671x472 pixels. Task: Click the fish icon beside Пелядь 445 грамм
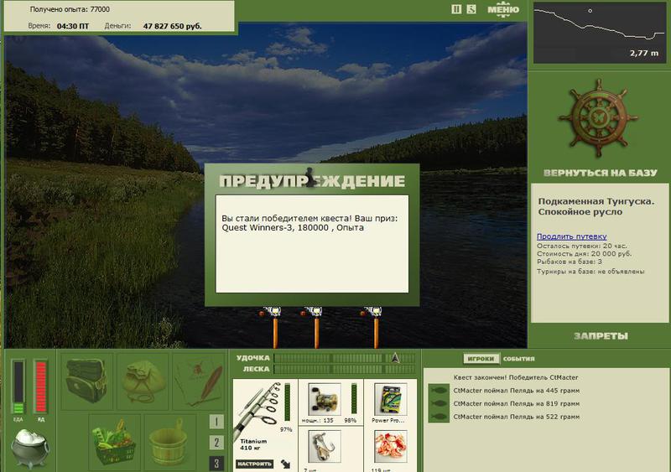439,391
